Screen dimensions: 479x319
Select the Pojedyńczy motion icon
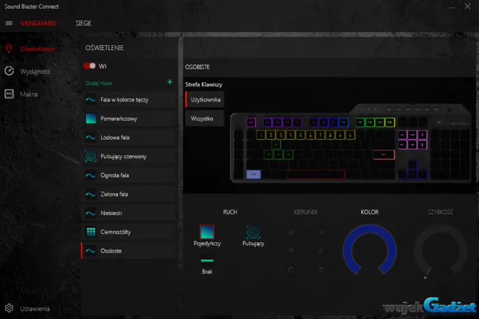(207, 232)
